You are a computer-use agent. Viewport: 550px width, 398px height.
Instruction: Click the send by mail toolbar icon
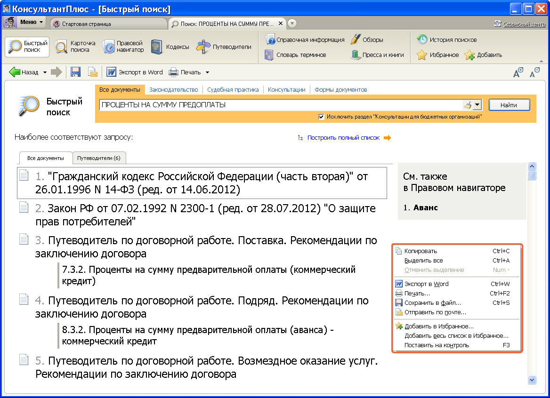point(92,72)
